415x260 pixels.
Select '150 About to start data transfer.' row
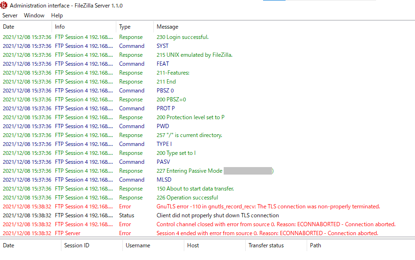(x=207, y=189)
